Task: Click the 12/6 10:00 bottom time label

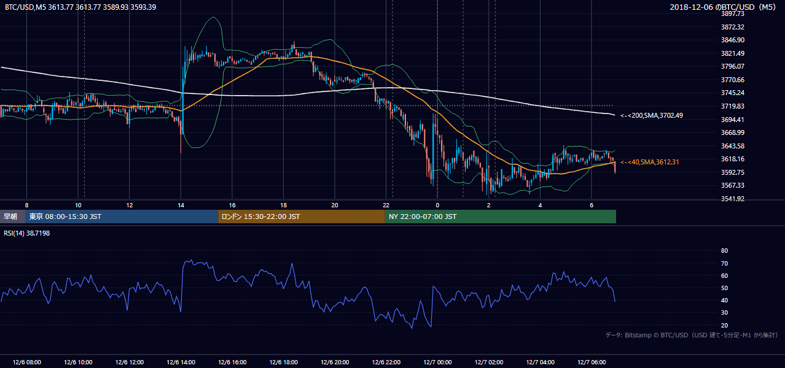Action: pyautogui.click(x=77, y=362)
